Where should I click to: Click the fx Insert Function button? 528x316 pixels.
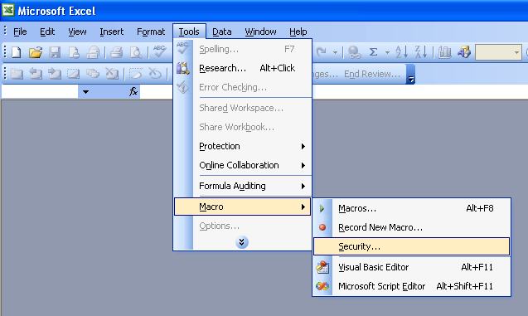(133, 91)
